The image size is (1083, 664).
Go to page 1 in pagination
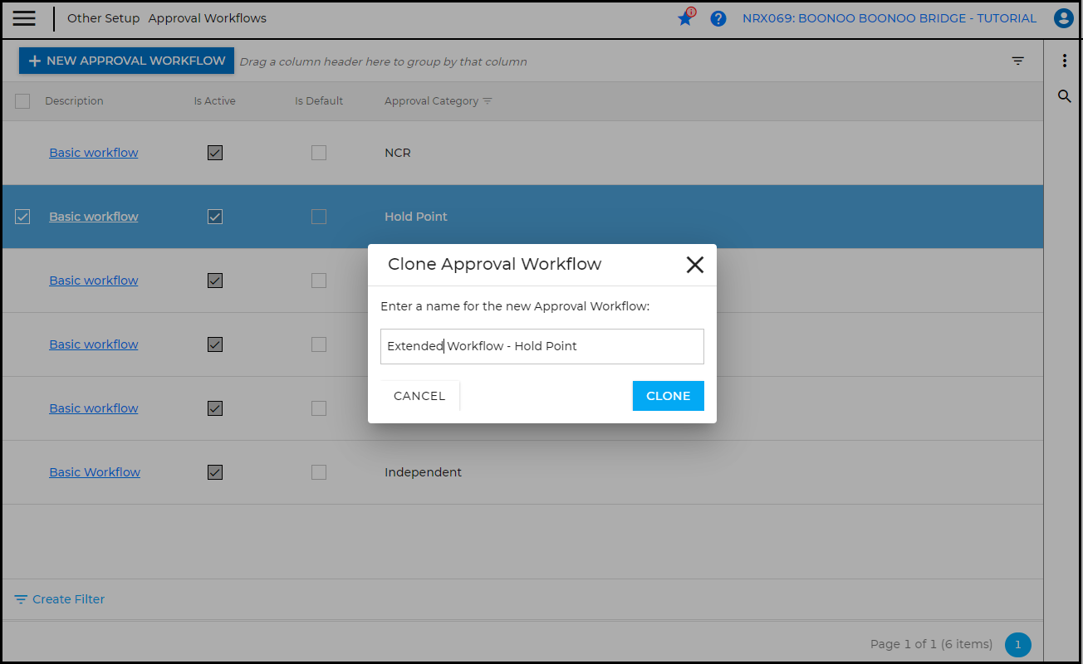[1017, 644]
